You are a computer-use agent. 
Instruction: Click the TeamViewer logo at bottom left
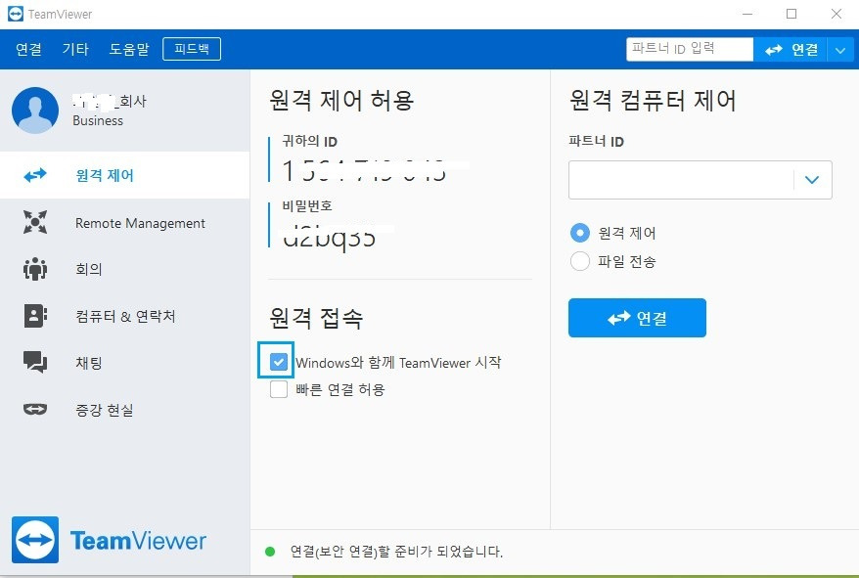click(109, 540)
